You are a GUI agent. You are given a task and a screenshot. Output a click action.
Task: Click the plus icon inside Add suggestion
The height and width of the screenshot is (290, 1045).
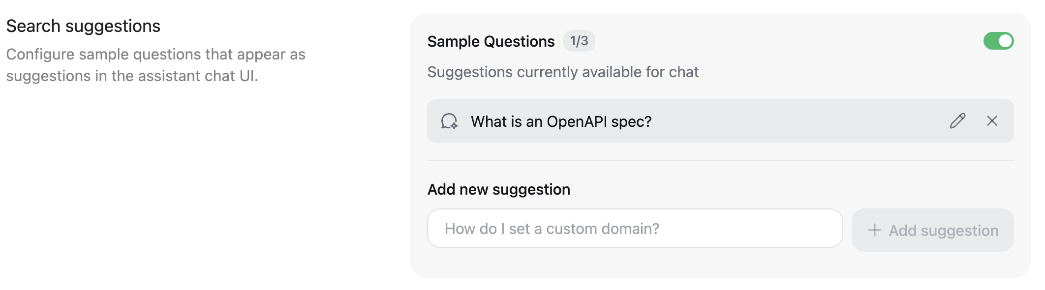click(874, 230)
